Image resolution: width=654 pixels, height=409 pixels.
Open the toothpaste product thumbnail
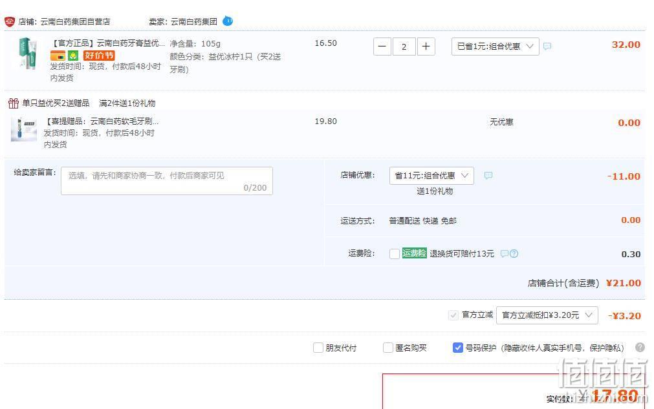[28, 53]
